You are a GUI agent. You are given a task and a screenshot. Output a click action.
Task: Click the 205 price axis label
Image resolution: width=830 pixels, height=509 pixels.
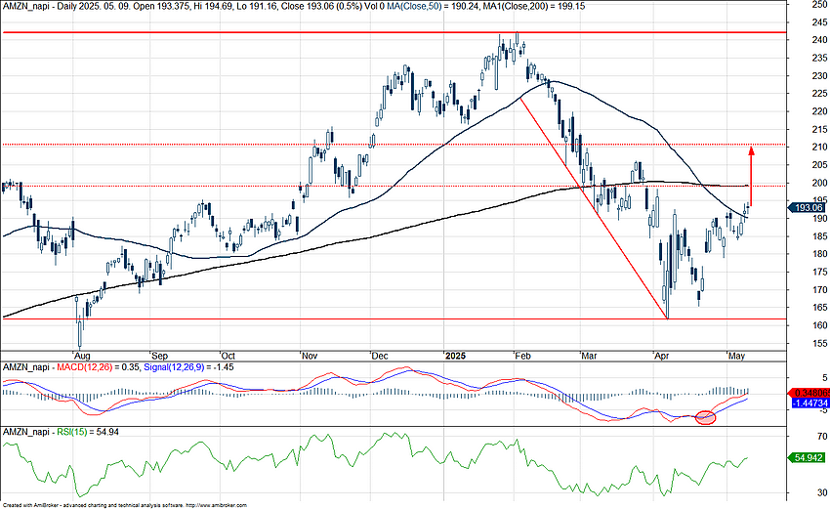click(x=819, y=165)
